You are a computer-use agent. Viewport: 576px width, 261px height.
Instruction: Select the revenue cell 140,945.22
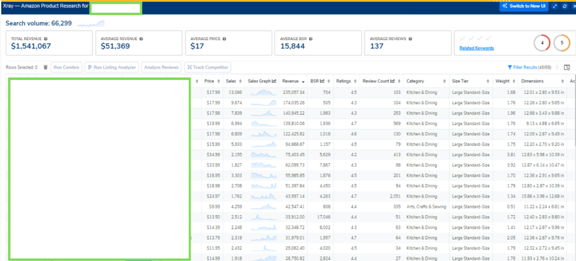click(x=294, y=113)
